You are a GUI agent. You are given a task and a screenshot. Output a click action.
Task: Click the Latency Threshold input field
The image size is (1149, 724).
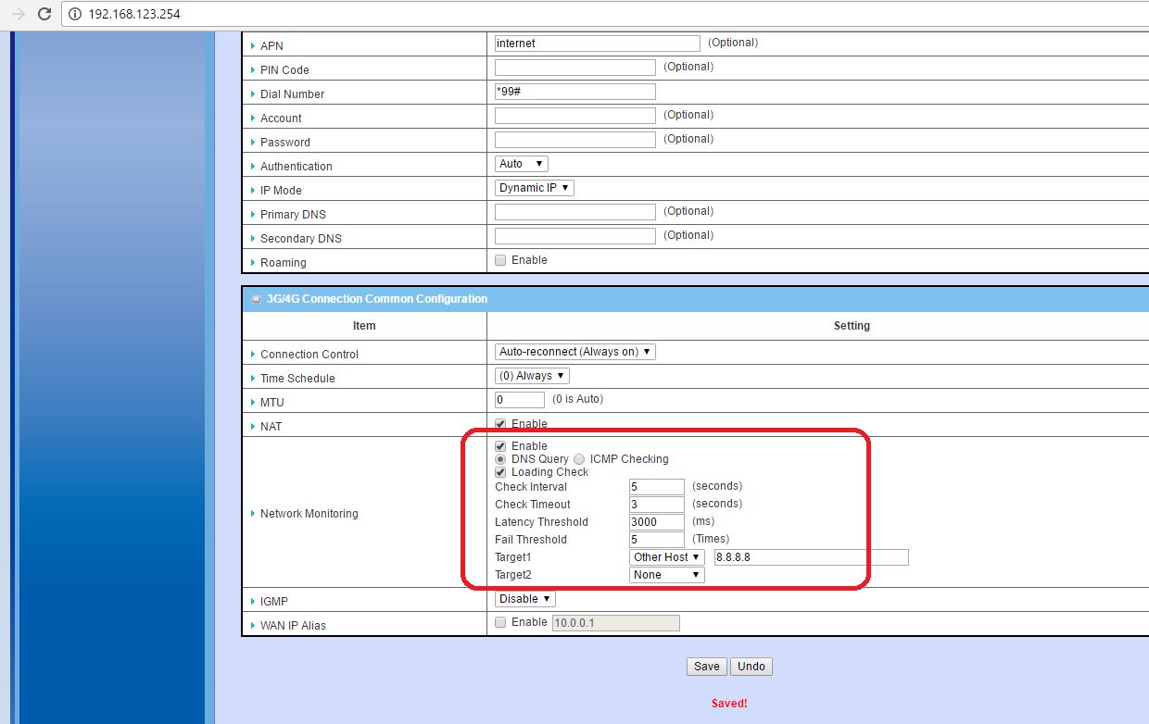tap(656, 522)
